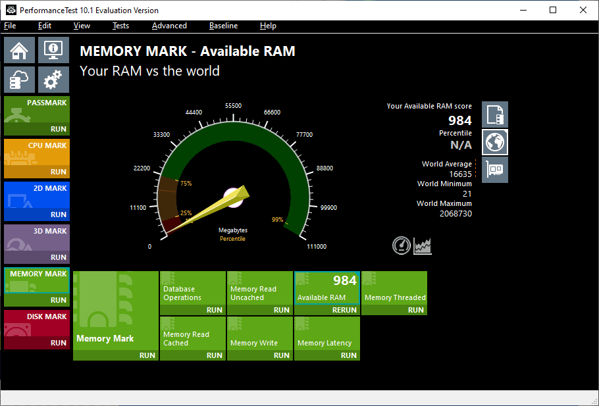Open the Baseline menu
Screen dimensions: 599x406
[x=224, y=26]
